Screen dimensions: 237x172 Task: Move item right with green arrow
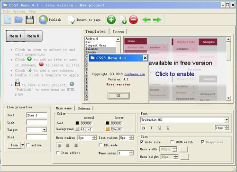(157, 20)
